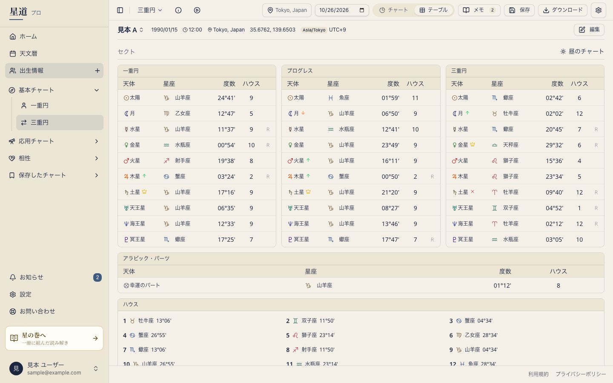This screenshot has height=383, width=613.
Task: Open お知らせ notifications
Action: [54, 277]
